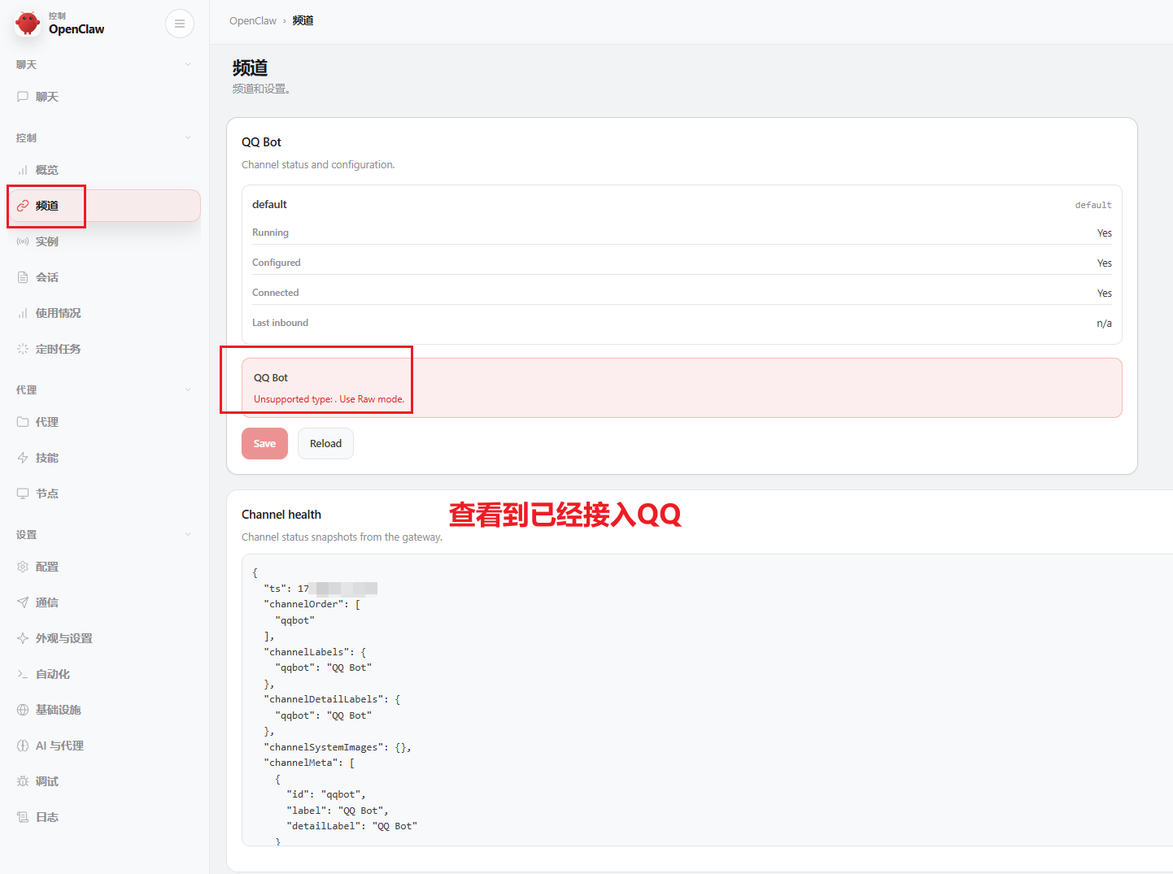
Task: Click the OpenClaw red mascot logo
Action: pyautogui.click(x=28, y=23)
